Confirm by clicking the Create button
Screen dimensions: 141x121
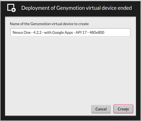[x=123, y=109]
